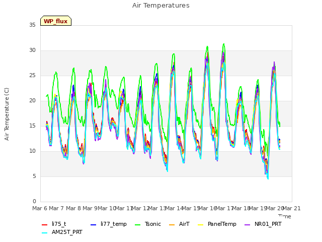This screenshot has width=322, height=242.
Task: Click the 5 y-axis tick label
Action: [34, 176]
